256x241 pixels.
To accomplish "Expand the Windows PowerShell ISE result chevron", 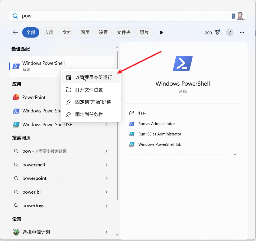I will 106,124.
